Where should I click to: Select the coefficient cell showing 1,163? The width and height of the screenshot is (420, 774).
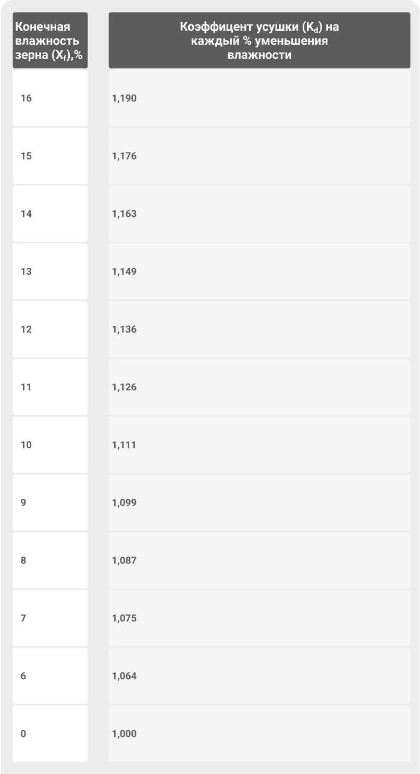pyautogui.click(x=259, y=214)
